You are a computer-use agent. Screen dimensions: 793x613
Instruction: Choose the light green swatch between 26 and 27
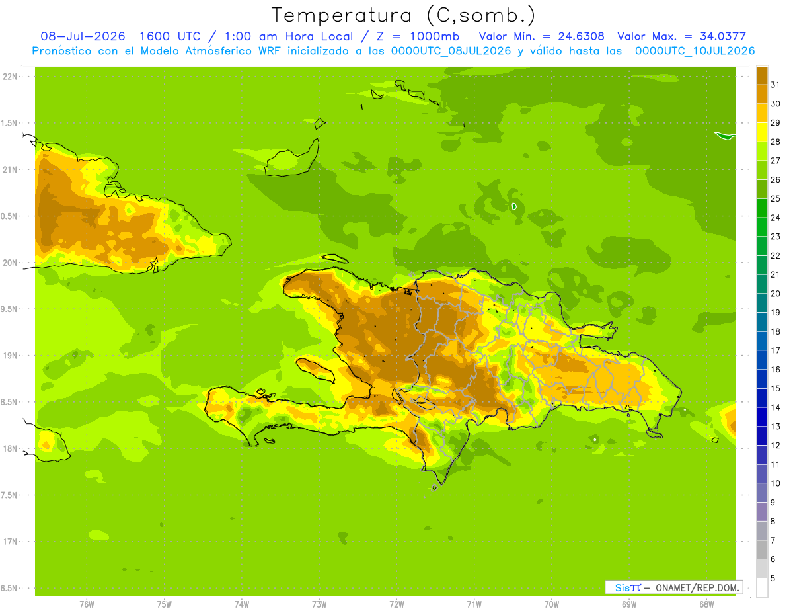click(762, 170)
